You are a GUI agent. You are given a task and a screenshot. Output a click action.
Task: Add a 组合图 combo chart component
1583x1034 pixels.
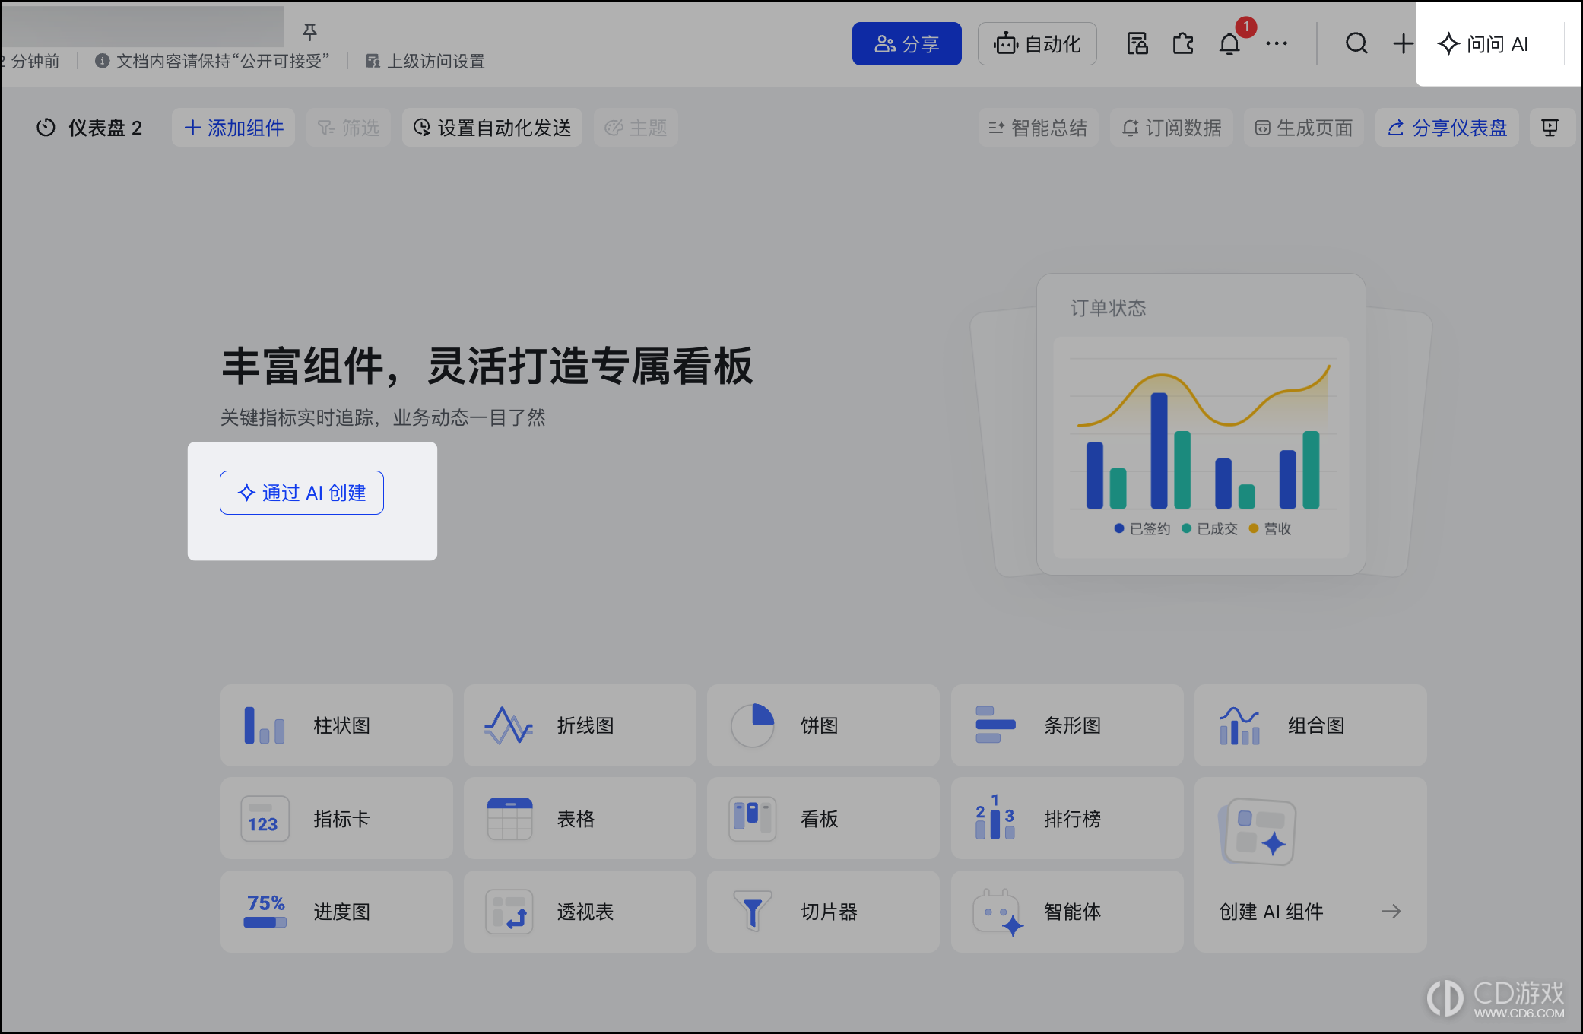tap(1311, 725)
